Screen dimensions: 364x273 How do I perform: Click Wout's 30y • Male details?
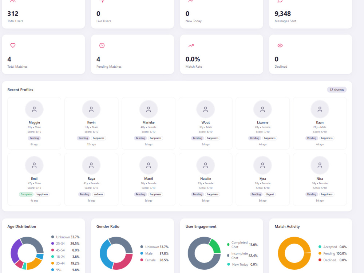(x=205, y=127)
